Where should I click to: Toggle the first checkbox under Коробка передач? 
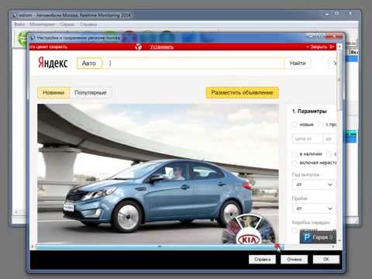(x=294, y=230)
